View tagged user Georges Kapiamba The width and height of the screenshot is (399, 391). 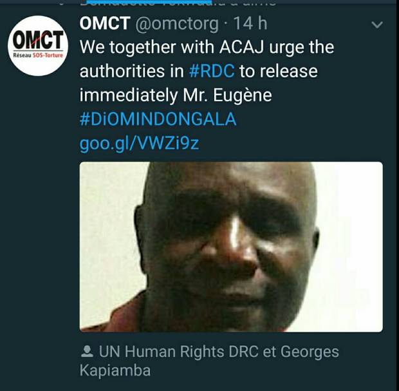click(209, 361)
